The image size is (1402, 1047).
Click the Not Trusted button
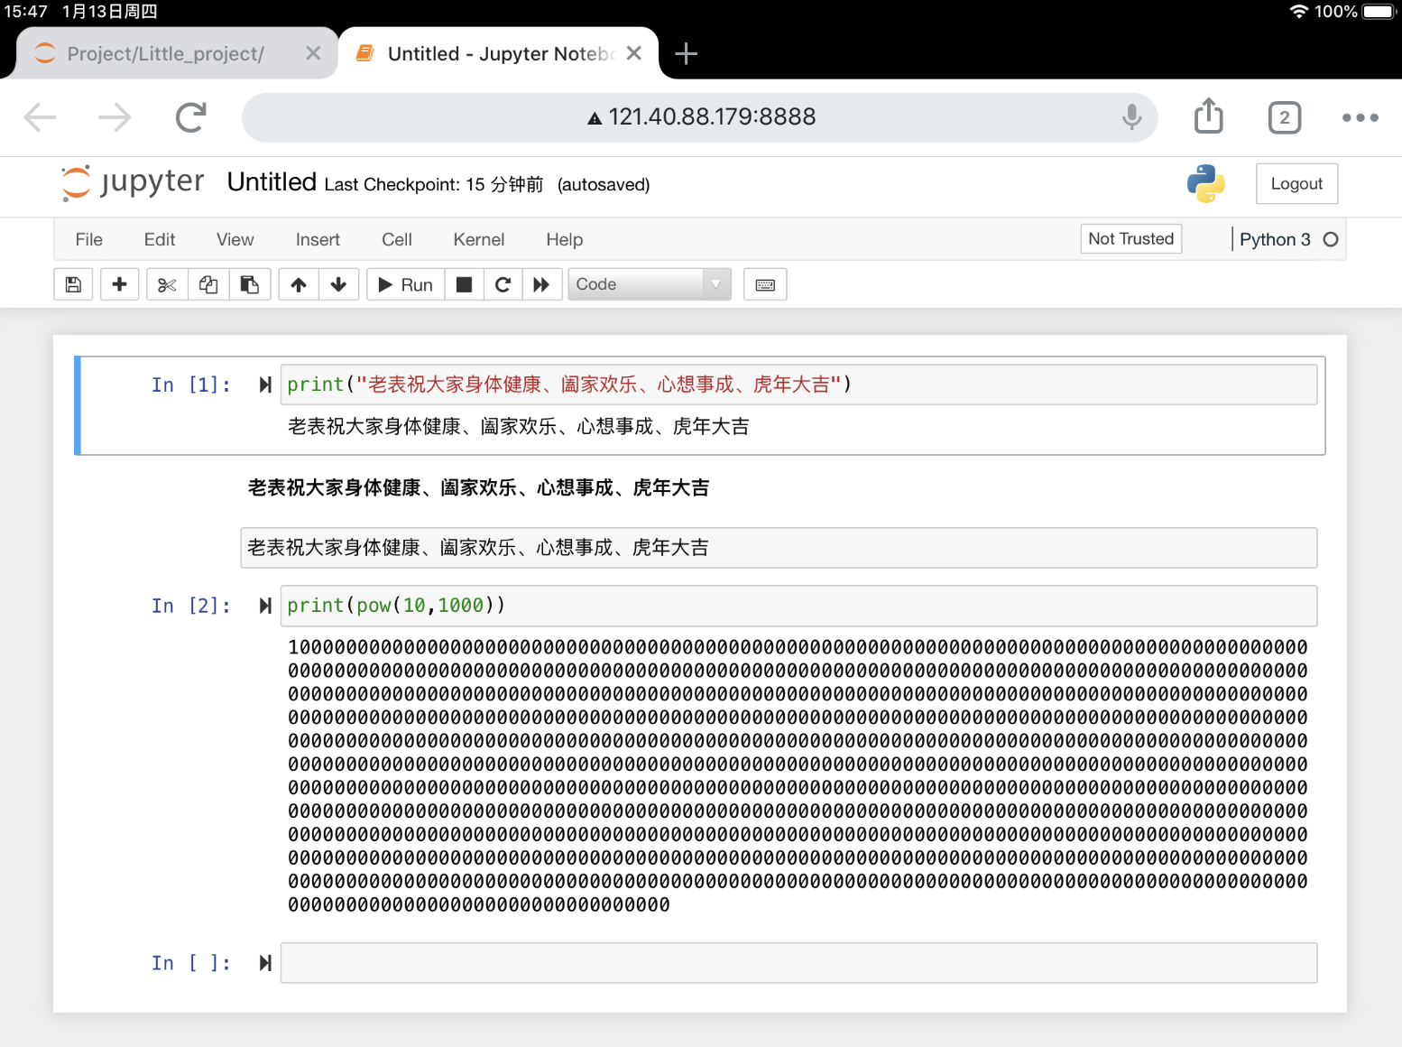(x=1131, y=238)
